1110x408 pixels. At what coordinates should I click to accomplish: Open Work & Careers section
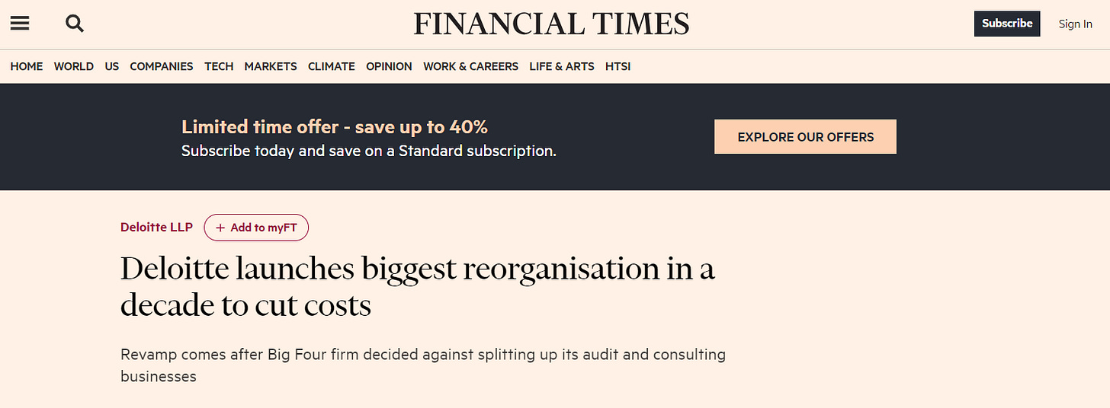[x=470, y=66]
